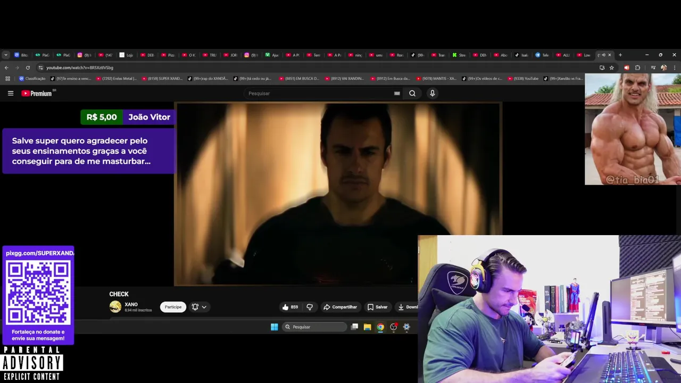Go forward in browser history
This screenshot has width=681, height=383.
[x=17, y=68]
